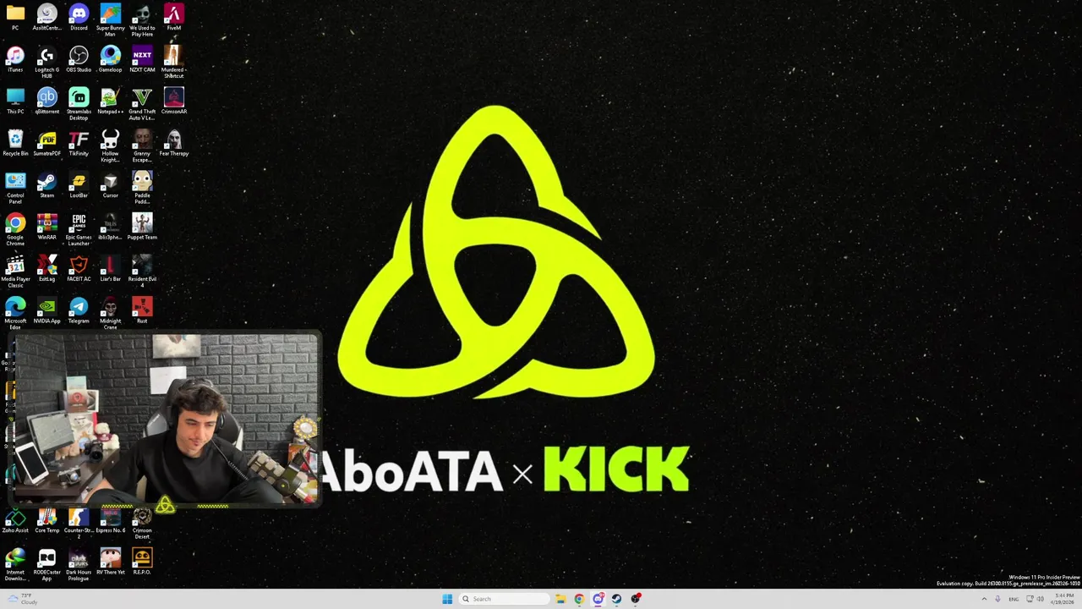Select the Epic Games Launcher shortcut
This screenshot has width=1082, height=609.
point(79,230)
